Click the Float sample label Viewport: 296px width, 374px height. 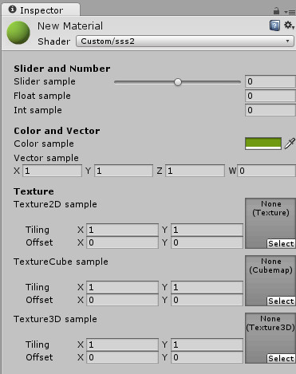[x=42, y=96]
